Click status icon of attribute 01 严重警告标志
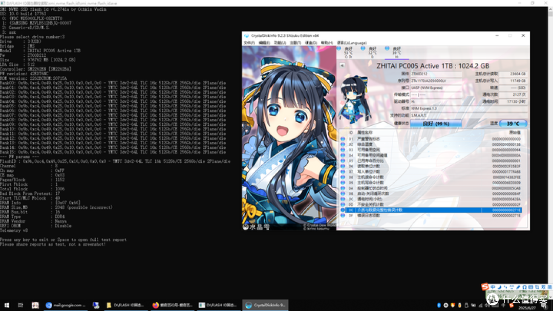553x311 pixels. click(343, 139)
